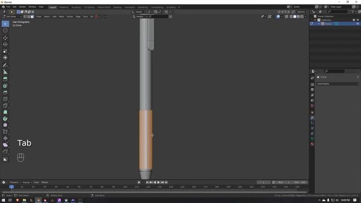Activate the Spin tool
This screenshot has width=361, height=203.
5,118
